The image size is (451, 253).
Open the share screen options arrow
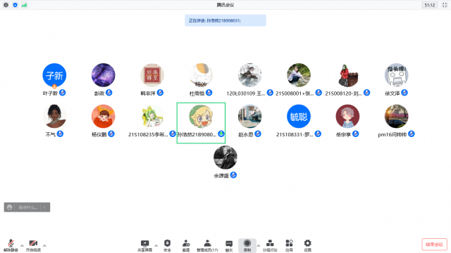pos(156,246)
